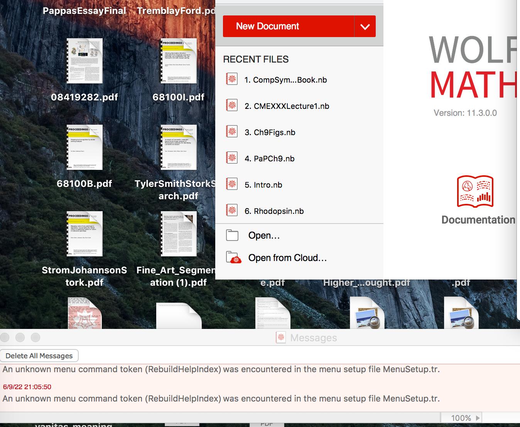
Task: Select desktop file 08419282.pdf icon
Action: [84, 61]
